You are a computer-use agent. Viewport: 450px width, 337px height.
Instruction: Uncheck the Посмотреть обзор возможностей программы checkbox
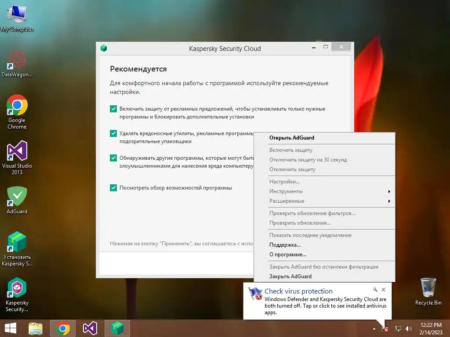(x=113, y=188)
